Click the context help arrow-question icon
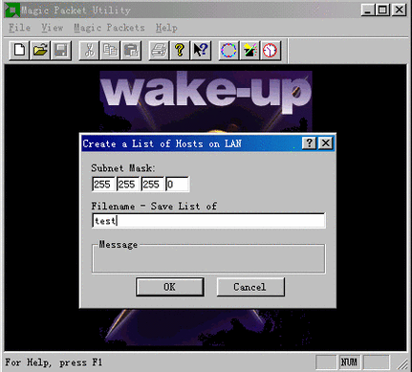This screenshot has width=412, height=372. point(201,51)
